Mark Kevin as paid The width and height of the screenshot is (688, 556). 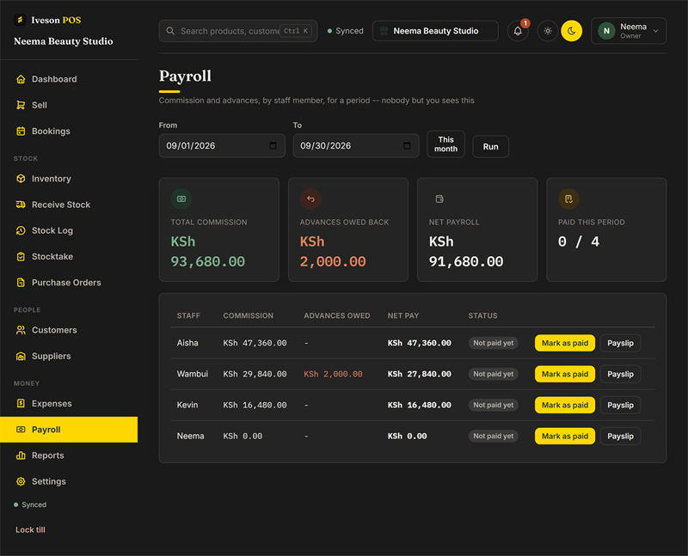(x=565, y=405)
